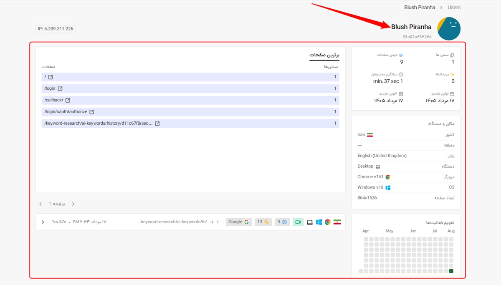Click the English (United Kingdom) language value

(382, 156)
